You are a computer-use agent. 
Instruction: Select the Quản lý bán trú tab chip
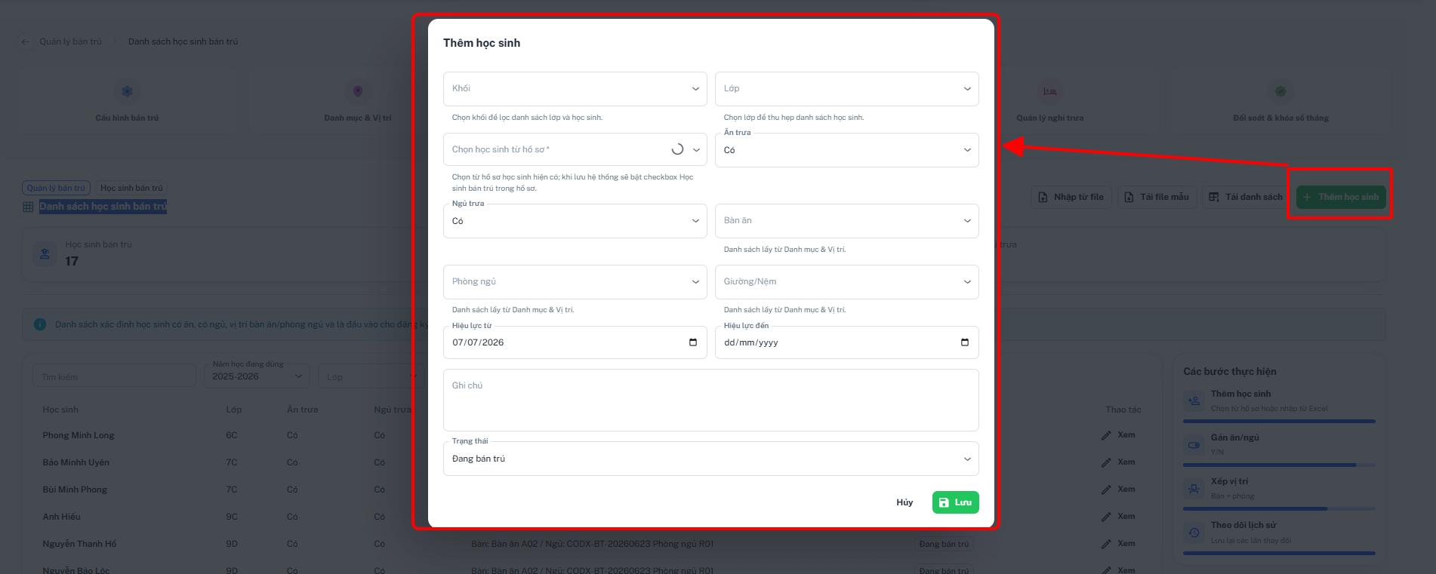(57, 188)
